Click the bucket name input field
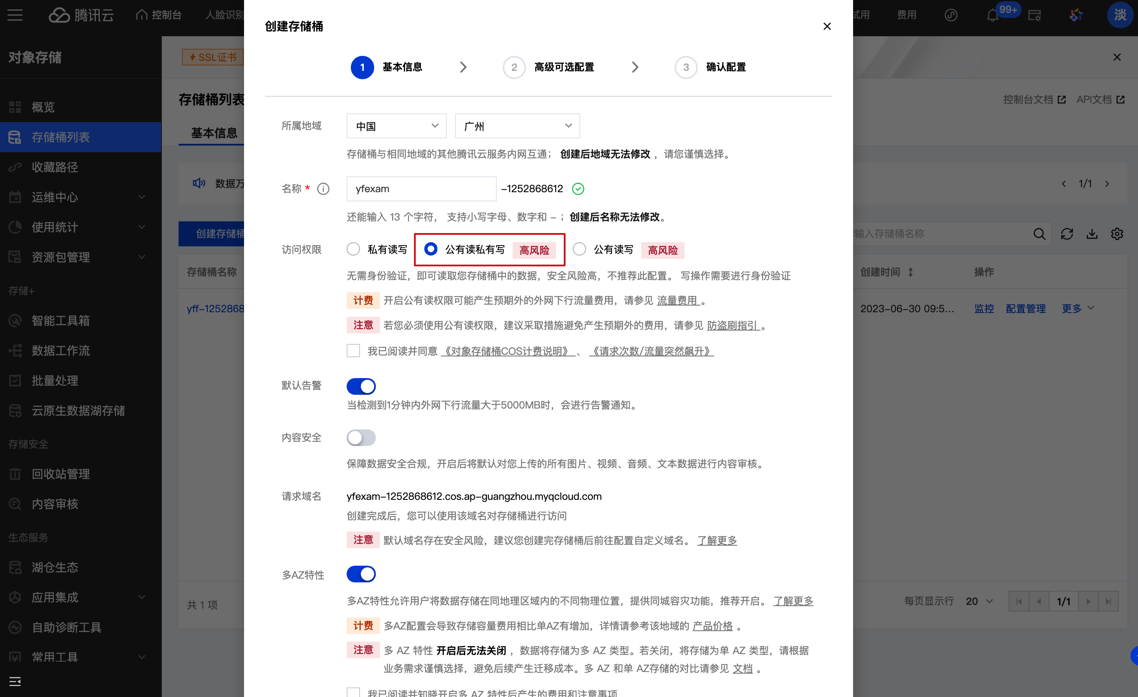Viewport: 1138px width, 697px height. [421, 189]
